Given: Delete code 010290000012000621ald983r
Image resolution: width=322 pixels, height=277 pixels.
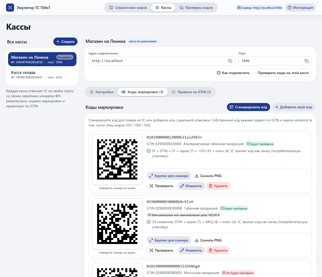Looking at the screenshot, I should 218,186.
